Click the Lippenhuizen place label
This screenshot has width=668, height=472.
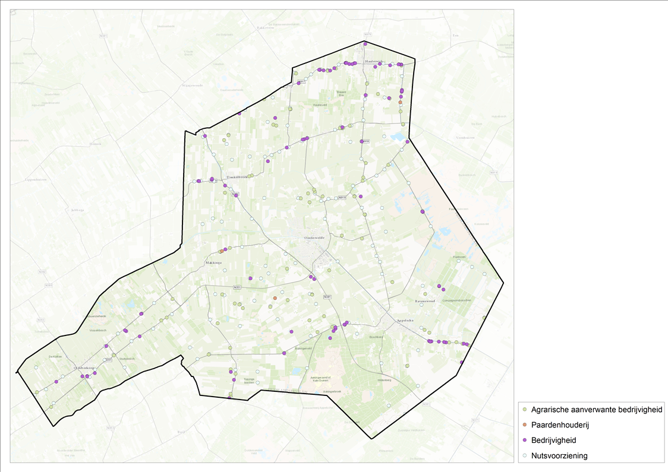click(36, 180)
